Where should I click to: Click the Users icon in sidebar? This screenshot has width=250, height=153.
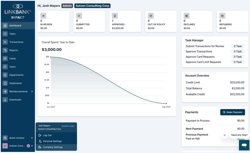click(x=5, y=67)
